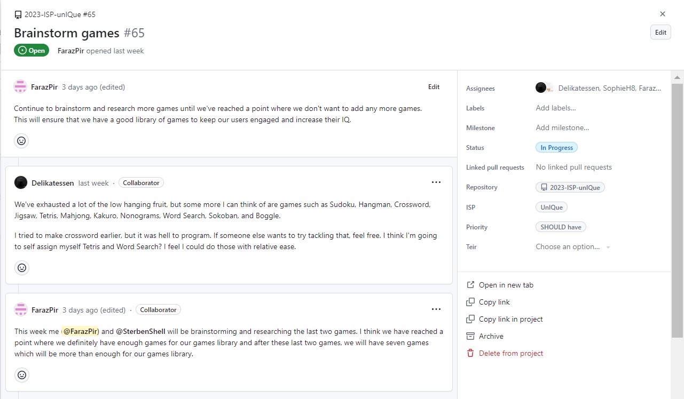Open emoji picker on FarazPir's bottom comment
The image size is (684, 399).
(x=22, y=374)
